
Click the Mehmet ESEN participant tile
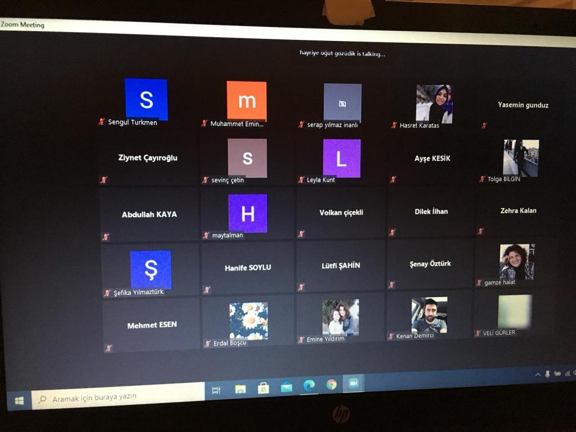click(151, 325)
